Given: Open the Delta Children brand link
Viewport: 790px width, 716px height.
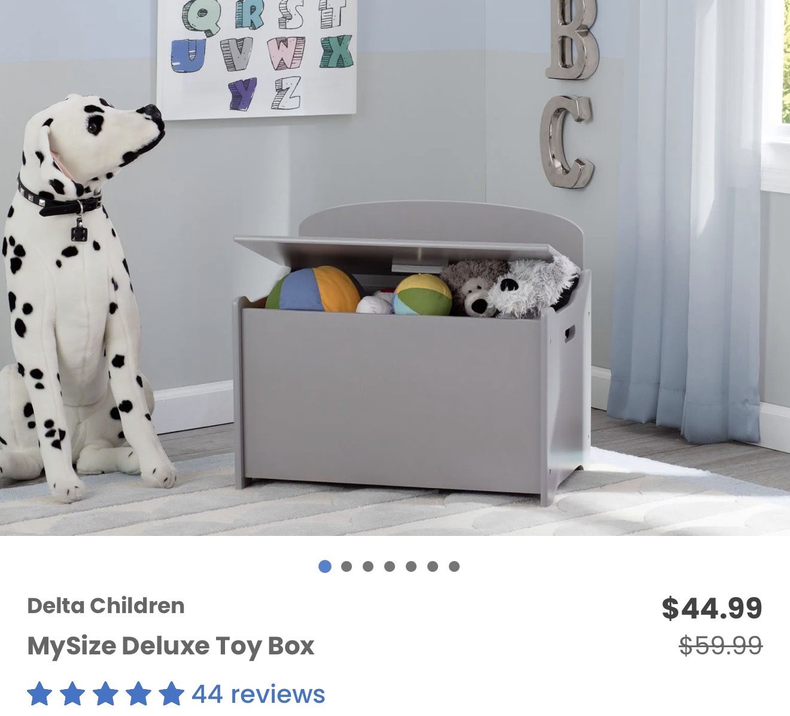Looking at the screenshot, I should coord(106,606).
